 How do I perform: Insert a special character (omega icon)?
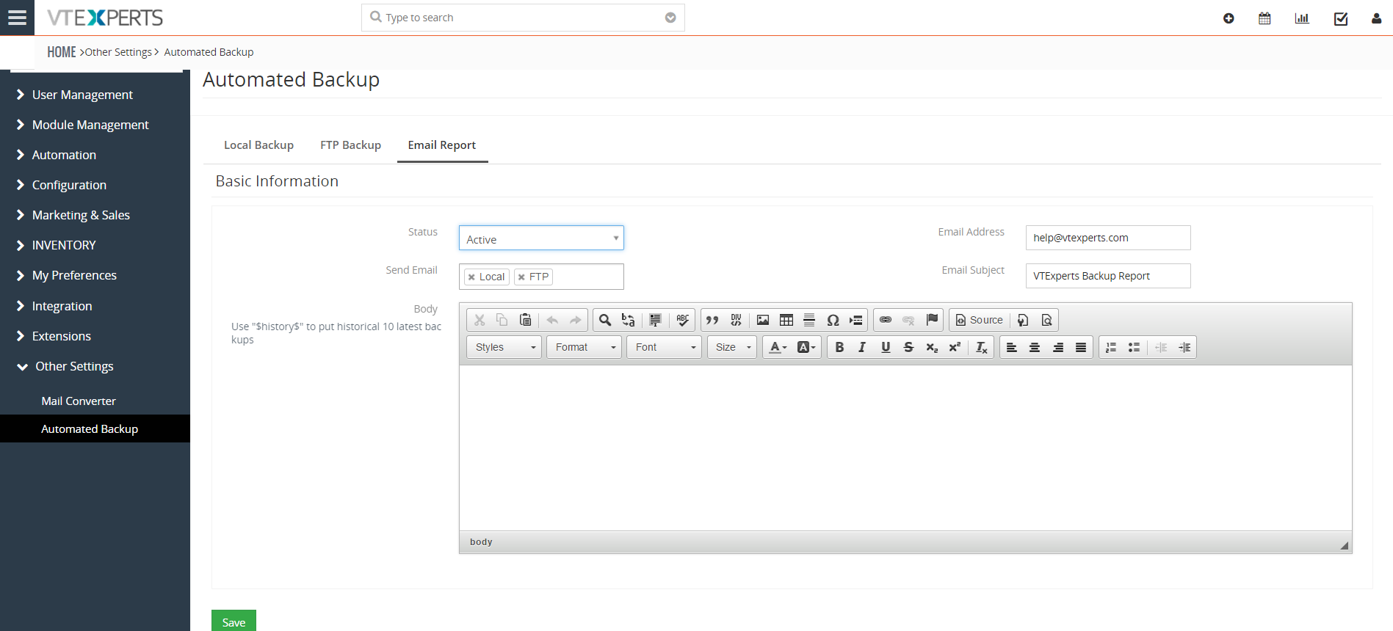pos(833,320)
